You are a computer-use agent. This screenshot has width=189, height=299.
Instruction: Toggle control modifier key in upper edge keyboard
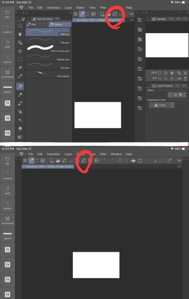pyautogui.click(x=7, y=29)
